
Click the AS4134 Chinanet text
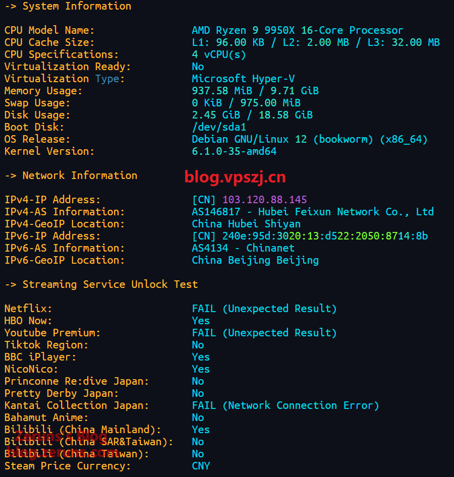(243, 248)
